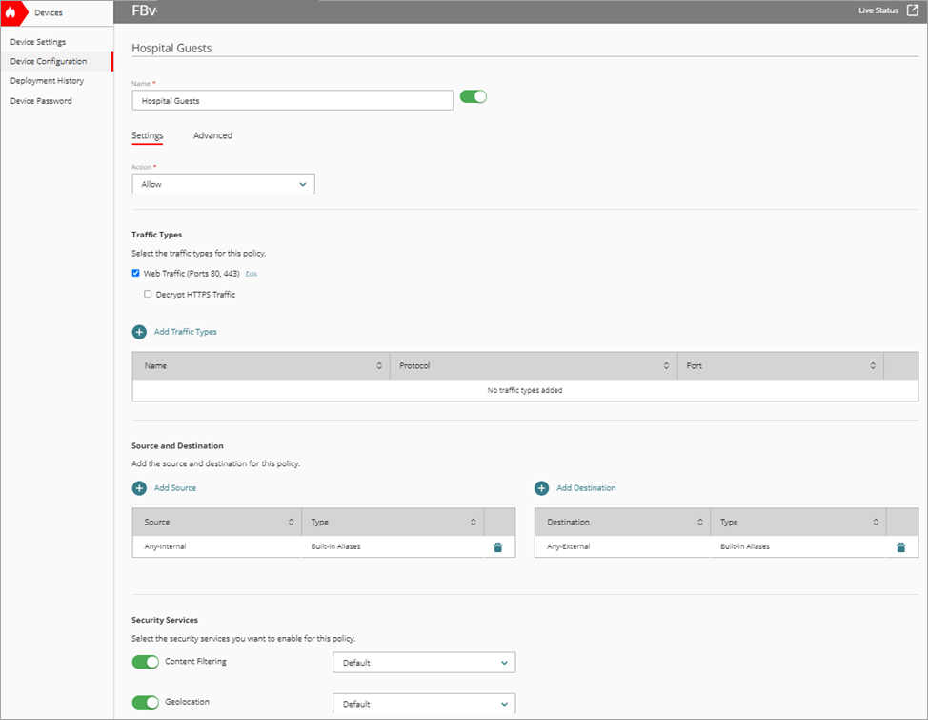This screenshot has height=720, width=928.
Task: Turn off the Geolocation toggle
Action: point(145,702)
